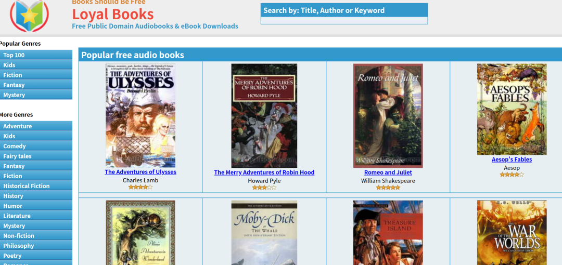Open the Historical Fiction genre
The width and height of the screenshot is (562, 265).
36,186
